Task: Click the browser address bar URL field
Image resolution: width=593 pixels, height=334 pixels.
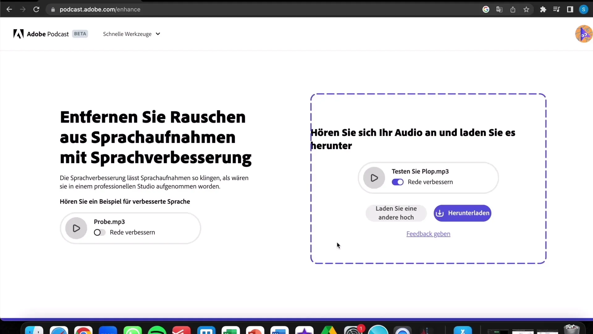Action: point(100,9)
